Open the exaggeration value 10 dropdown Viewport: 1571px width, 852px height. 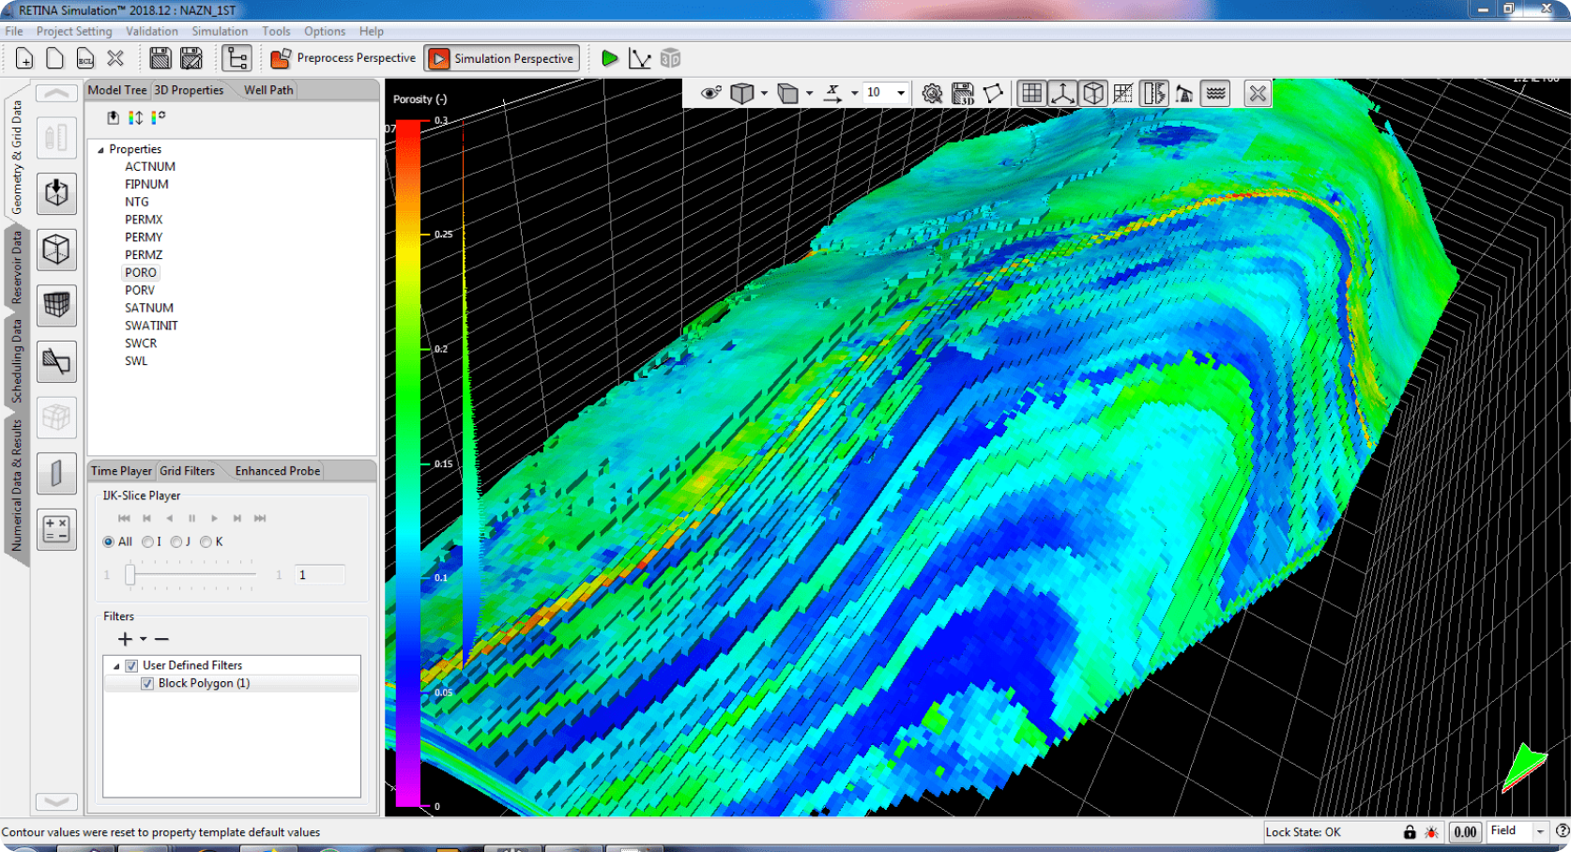(x=901, y=93)
